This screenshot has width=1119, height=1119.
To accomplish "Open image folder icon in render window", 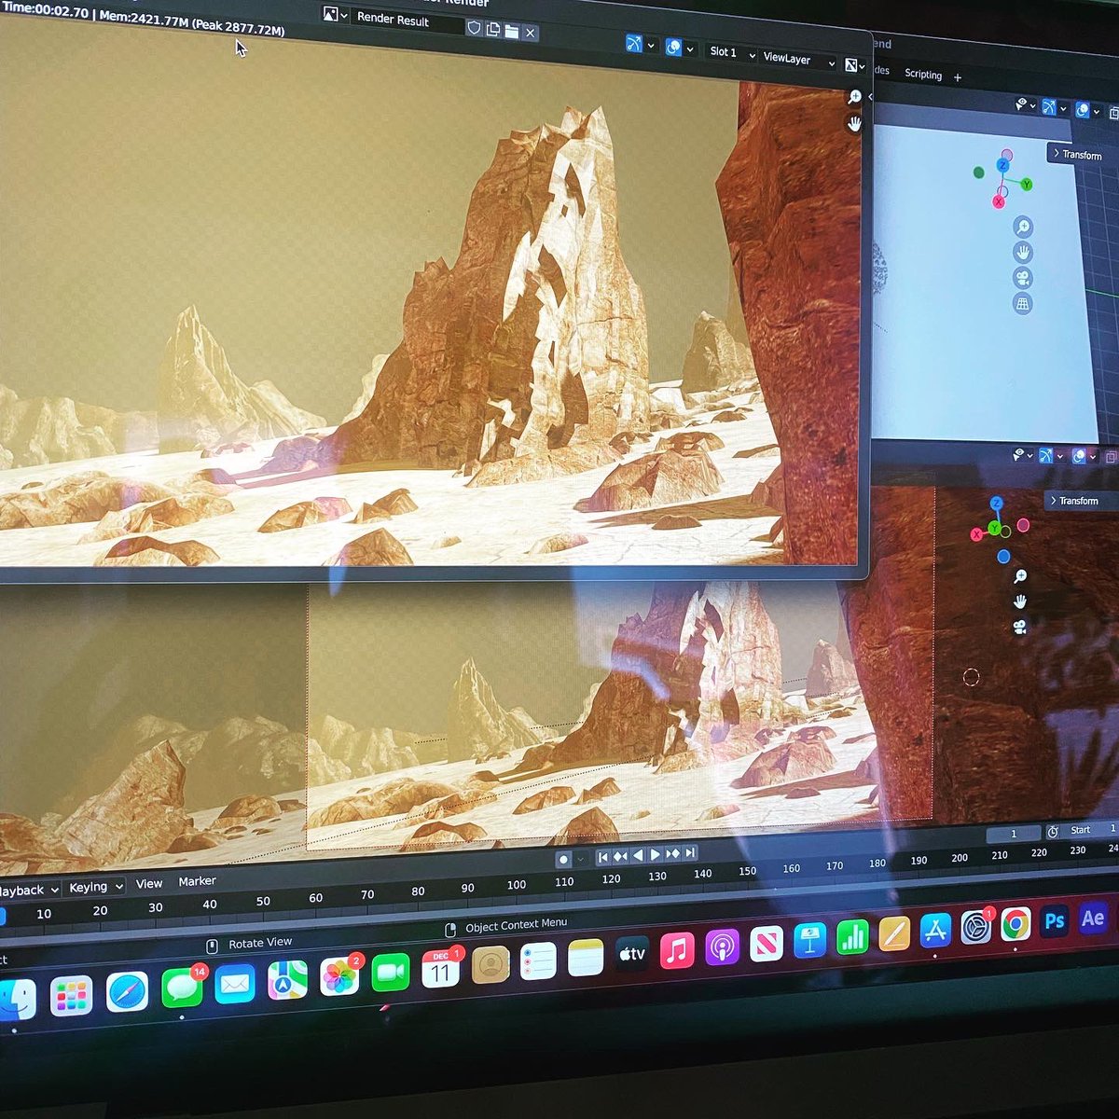I will point(511,32).
